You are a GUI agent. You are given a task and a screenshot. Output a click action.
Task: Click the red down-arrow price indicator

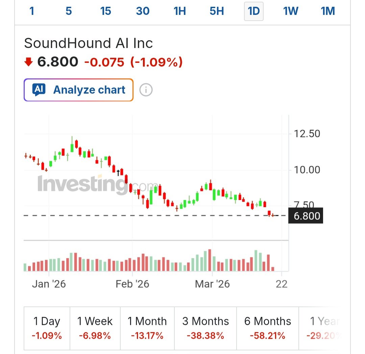coord(29,62)
